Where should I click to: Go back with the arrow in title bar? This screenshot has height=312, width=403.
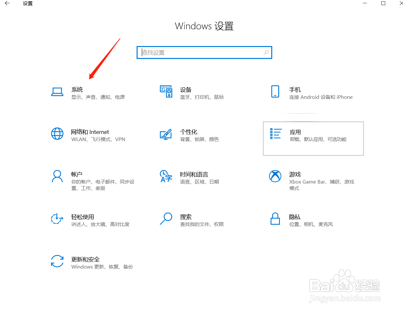[x=7, y=3]
